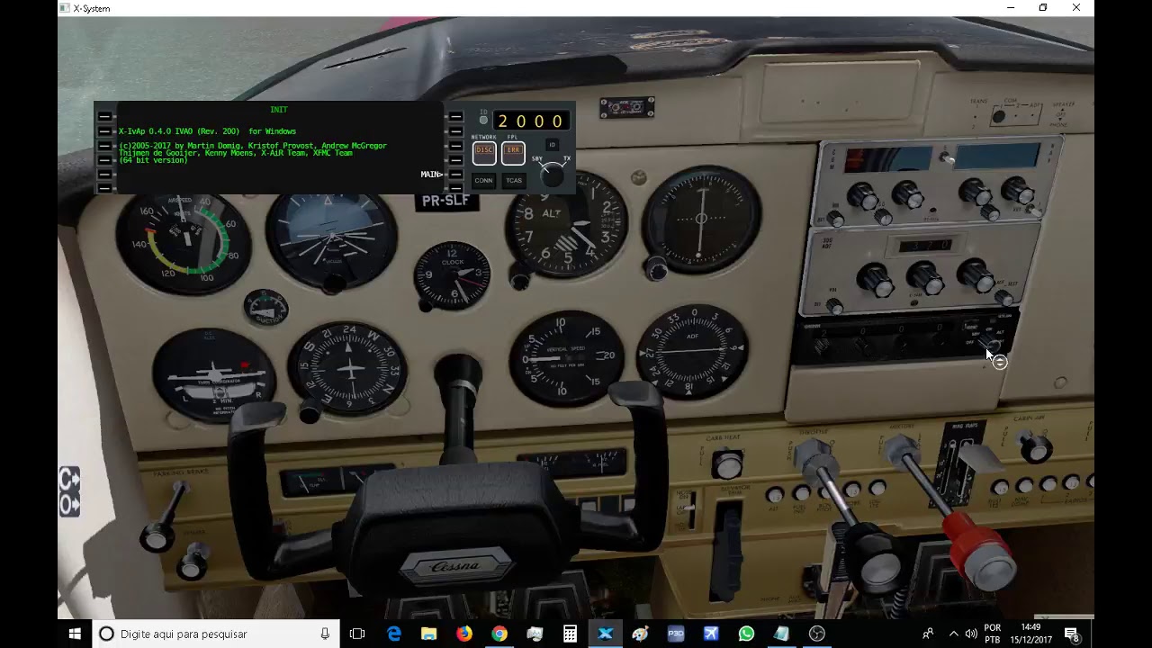Pull the CABIN AIR knob
The image size is (1152, 648).
click(x=1036, y=446)
